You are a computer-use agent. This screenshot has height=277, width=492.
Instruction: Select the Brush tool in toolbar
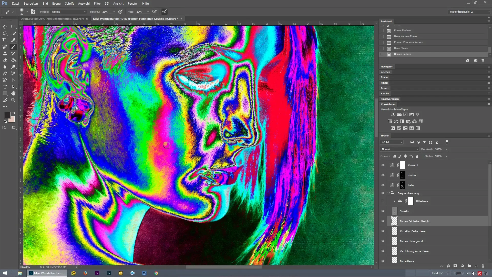[13, 47]
